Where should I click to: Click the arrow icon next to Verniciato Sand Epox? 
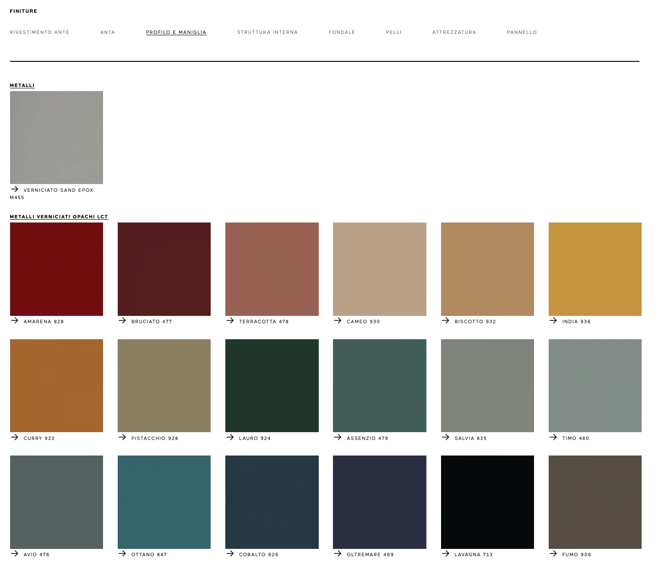(x=15, y=189)
